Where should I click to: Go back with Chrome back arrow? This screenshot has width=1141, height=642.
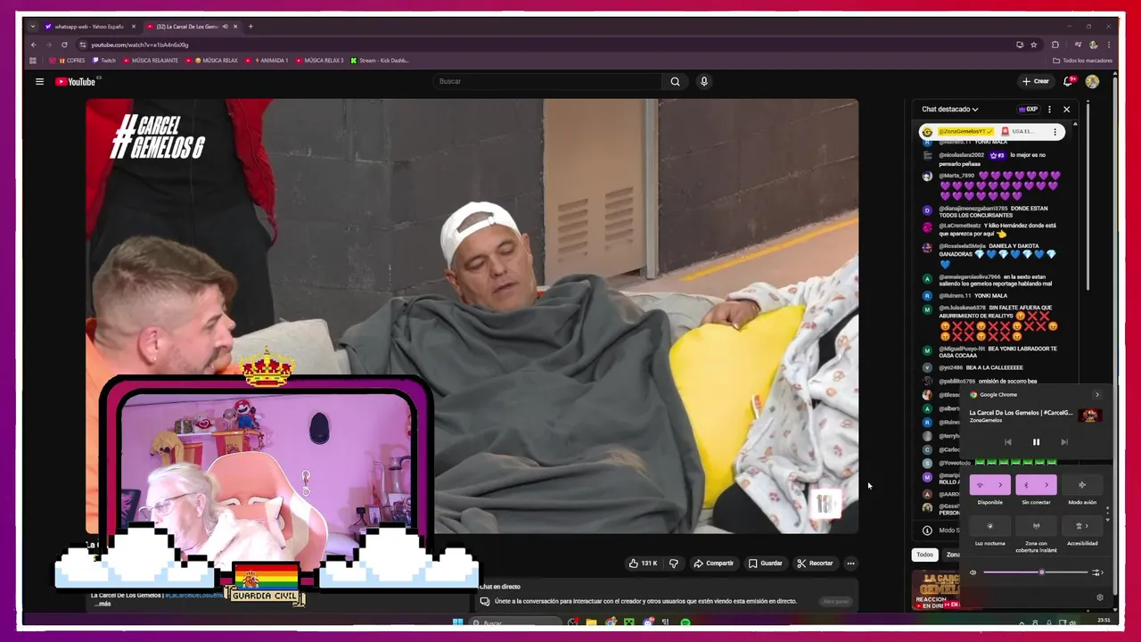[34, 45]
